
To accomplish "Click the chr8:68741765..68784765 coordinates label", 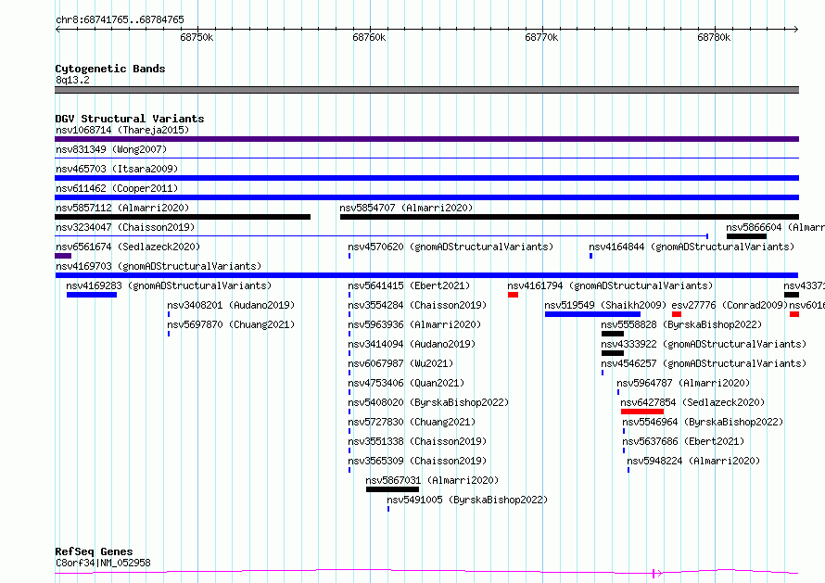I will pyautogui.click(x=120, y=19).
